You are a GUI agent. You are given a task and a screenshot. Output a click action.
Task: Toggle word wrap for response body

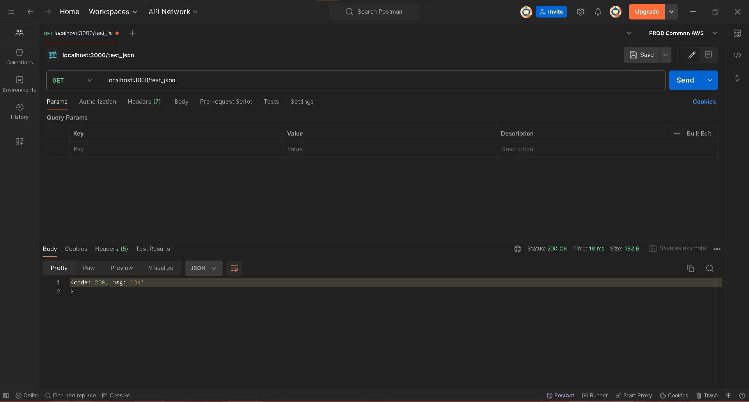click(x=234, y=268)
